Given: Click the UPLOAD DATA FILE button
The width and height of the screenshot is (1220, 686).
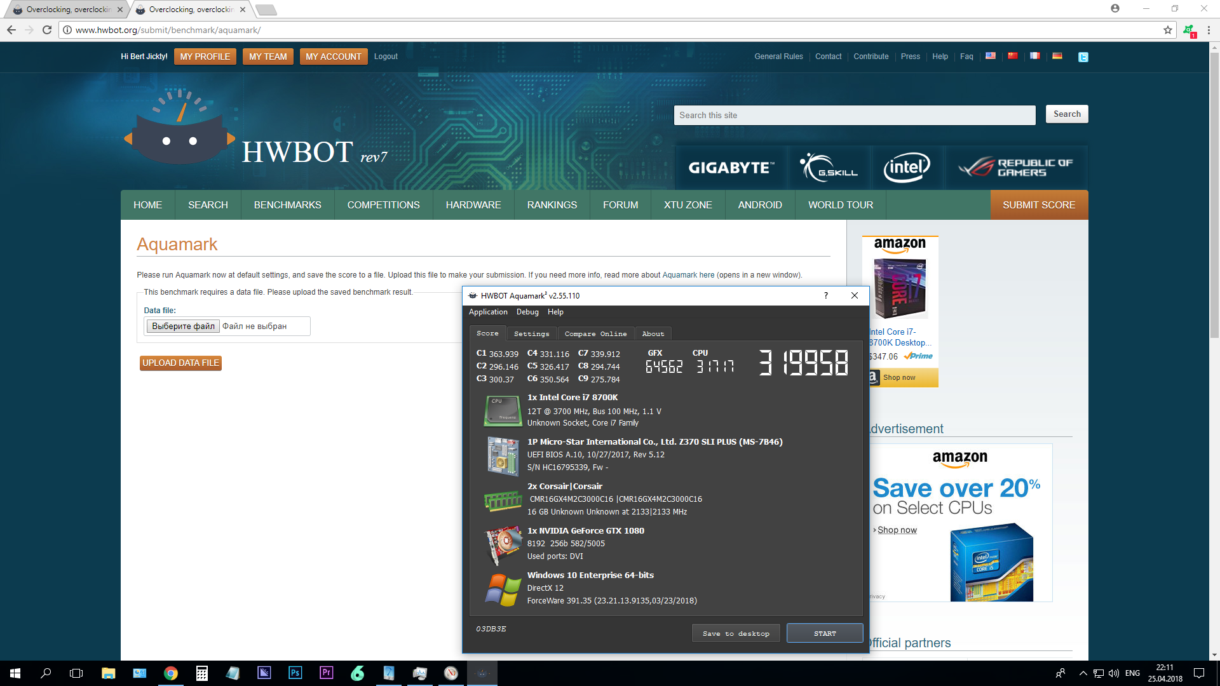Looking at the screenshot, I should click(180, 363).
